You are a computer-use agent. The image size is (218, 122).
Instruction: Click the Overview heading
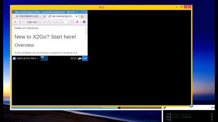coord(24,45)
